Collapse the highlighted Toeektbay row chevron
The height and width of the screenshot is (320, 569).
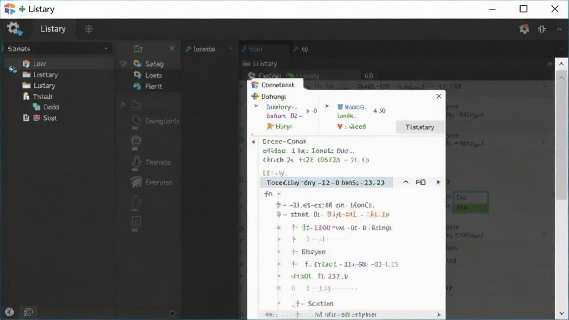[406, 182]
